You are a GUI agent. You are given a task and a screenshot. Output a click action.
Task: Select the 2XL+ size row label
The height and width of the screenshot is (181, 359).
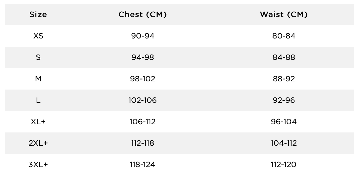[38, 143]
